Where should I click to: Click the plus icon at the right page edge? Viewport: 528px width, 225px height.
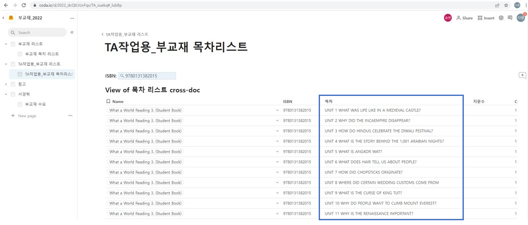point(522,75)
